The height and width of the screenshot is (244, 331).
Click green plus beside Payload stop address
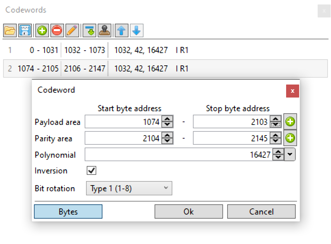[x=290, y=121]
